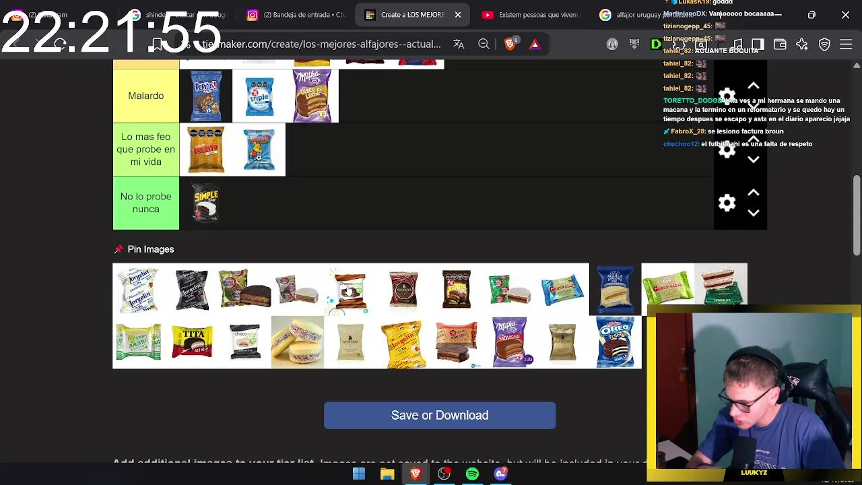Pick the red-black Cachafaz alfajor image
This screenshot has width=862, height=485.
(x=403, y=290)
